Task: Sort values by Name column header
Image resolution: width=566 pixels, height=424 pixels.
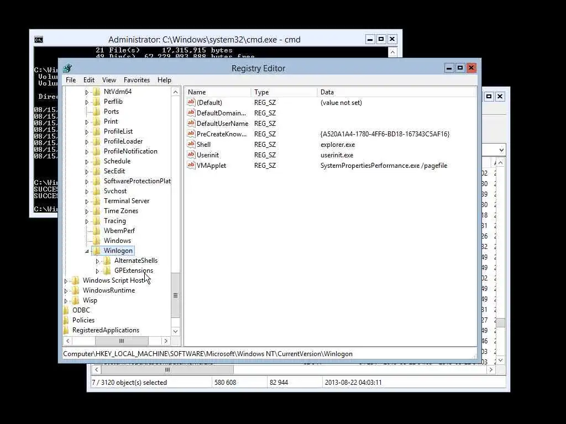Action: point(218,92)
